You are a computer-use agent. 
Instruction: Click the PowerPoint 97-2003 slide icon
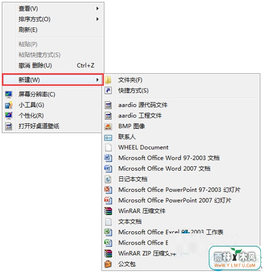(x=108, y=190)
